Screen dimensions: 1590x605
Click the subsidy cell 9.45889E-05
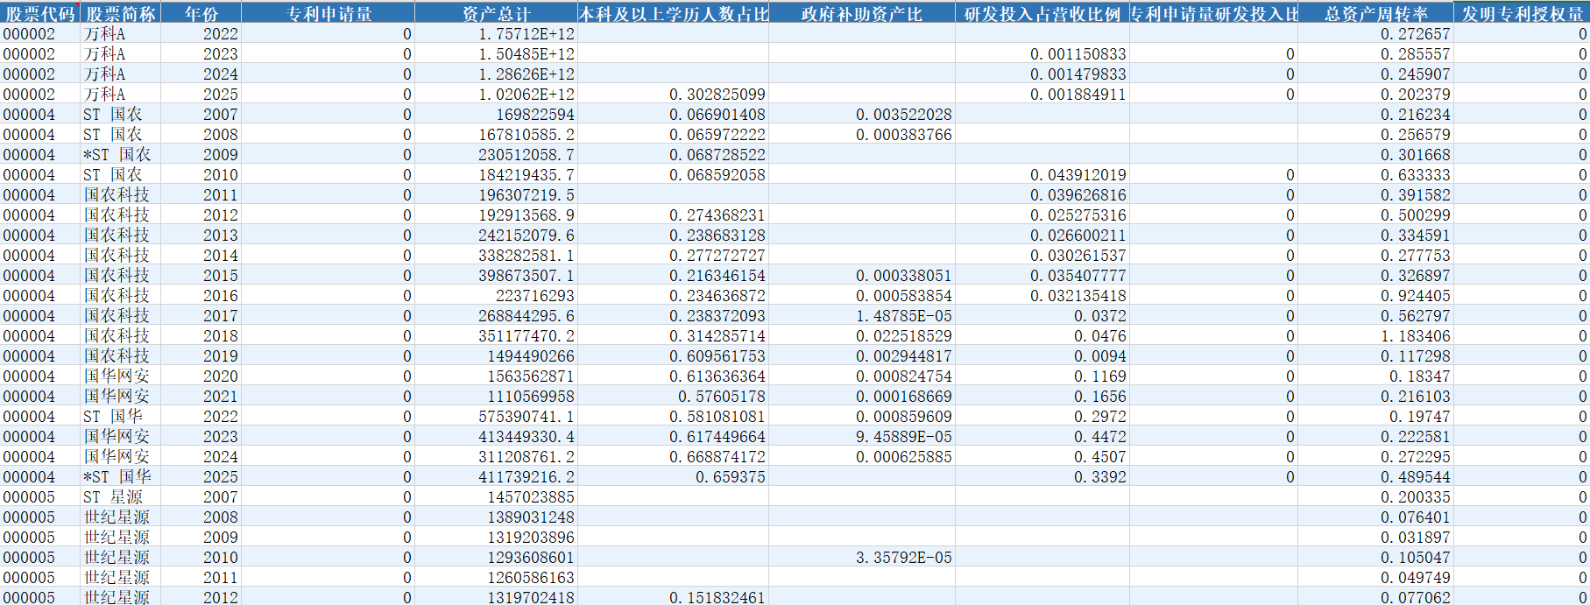pyautogui.click(x=862, y=436)
